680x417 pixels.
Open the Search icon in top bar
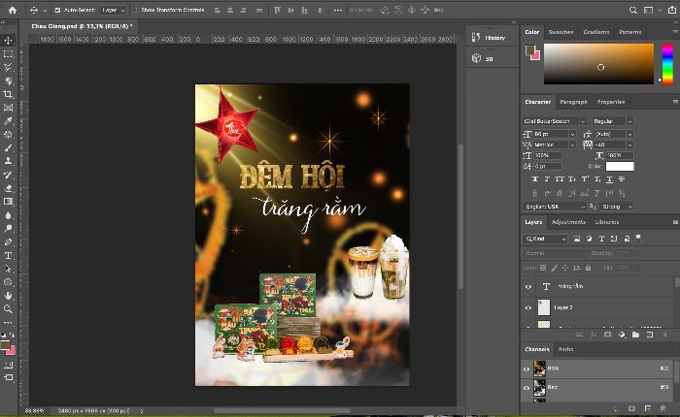pyautogui.click(x=633, y=10)
